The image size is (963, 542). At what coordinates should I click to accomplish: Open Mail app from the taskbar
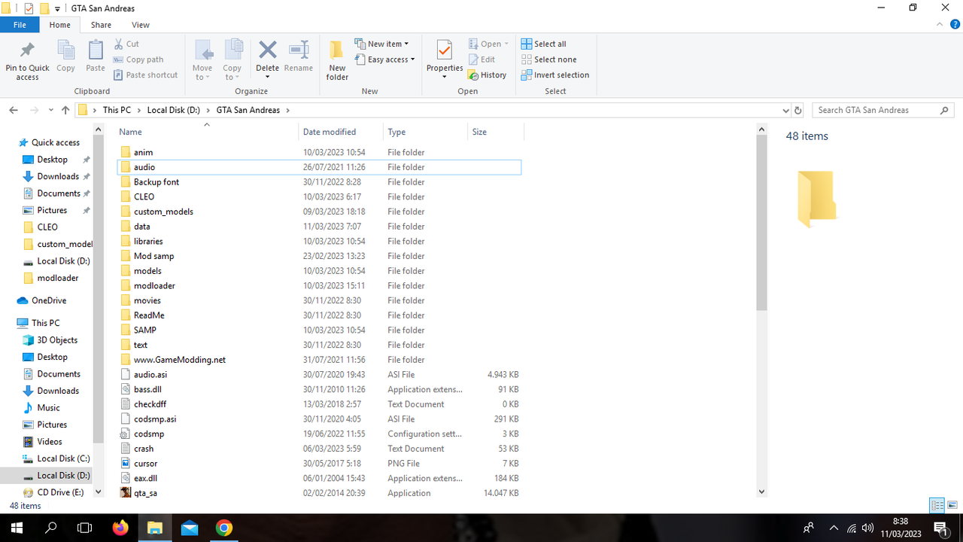pyautogui.click(x=189, y=528)
